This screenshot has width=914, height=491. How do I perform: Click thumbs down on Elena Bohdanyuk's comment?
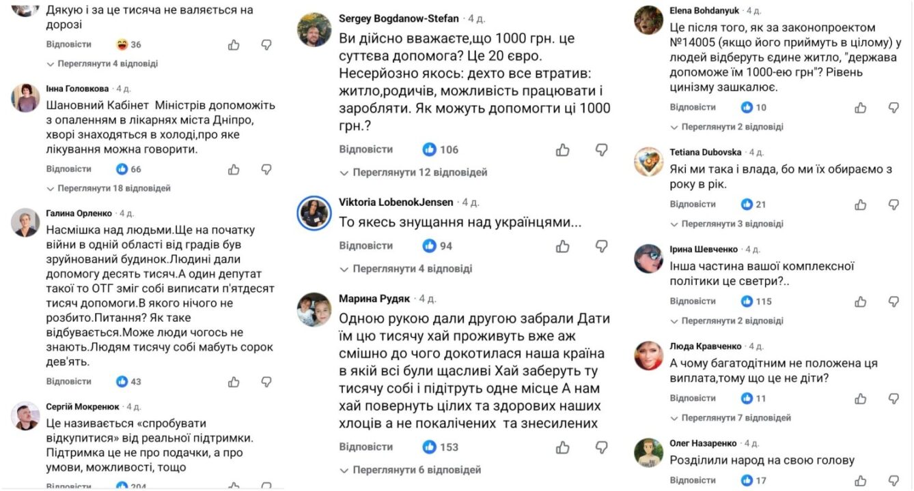point(894,107)
